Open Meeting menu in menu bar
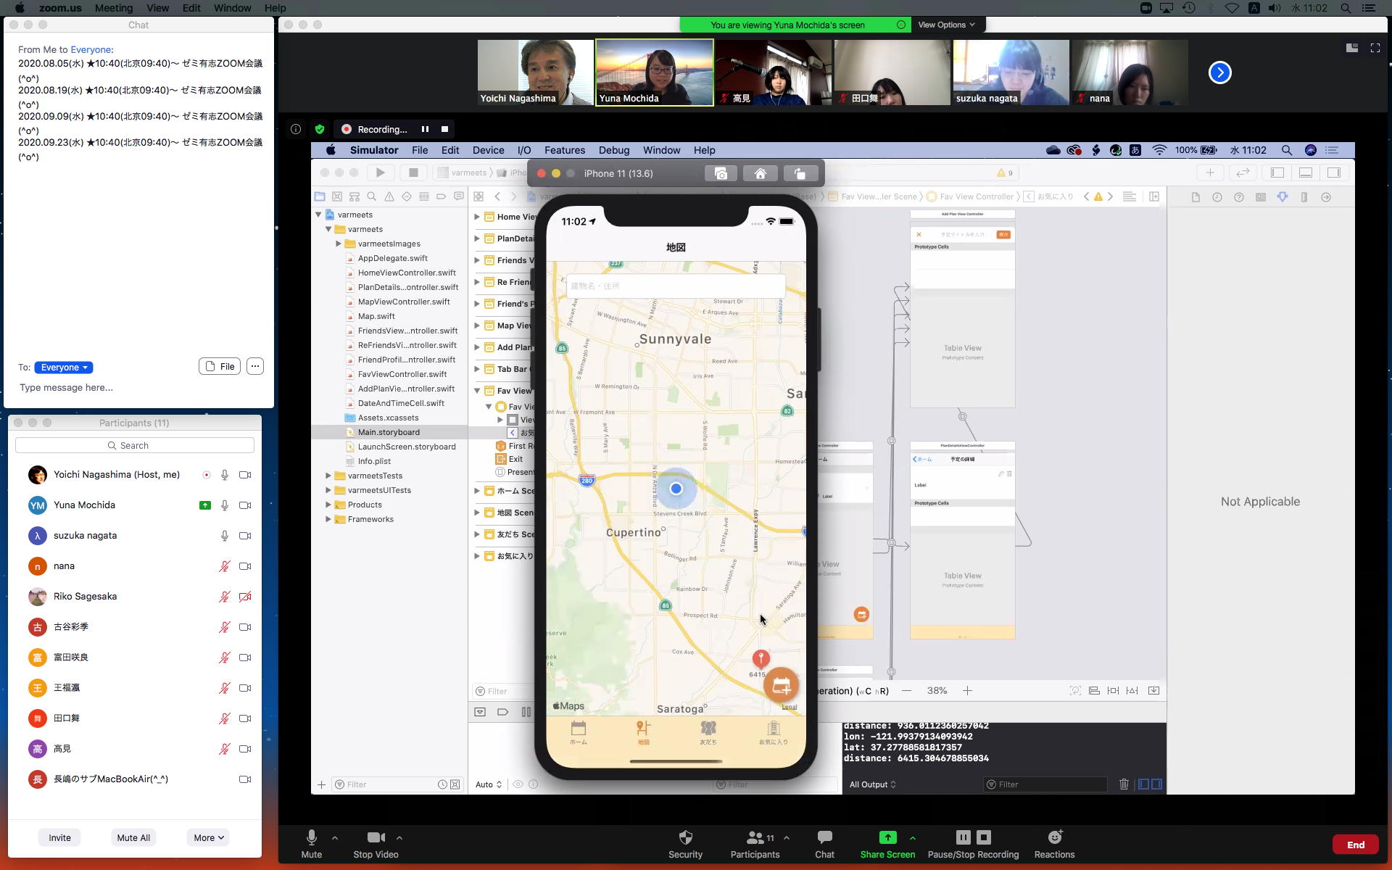The width and height of the screenshot is (1392, 870). coord(114,8)
